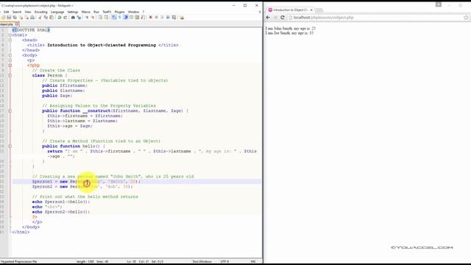The height and width of the screenshot is (265, 471).
Task: Open a new tab in the browser
Action: 319,10
